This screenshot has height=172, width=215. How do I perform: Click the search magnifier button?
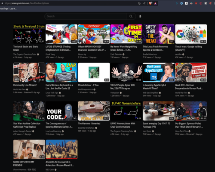click(x=131, y=16)
